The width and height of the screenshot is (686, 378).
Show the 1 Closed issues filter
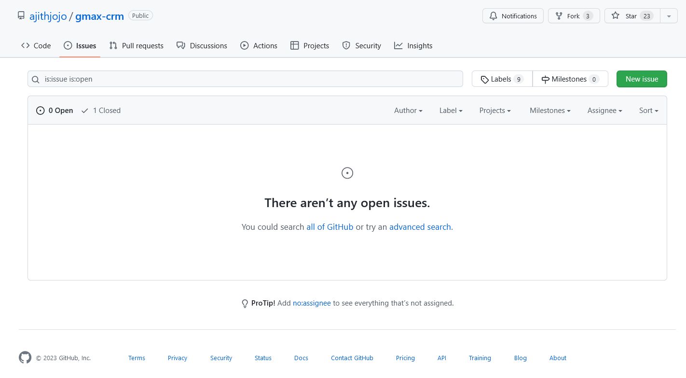(101, 111)
